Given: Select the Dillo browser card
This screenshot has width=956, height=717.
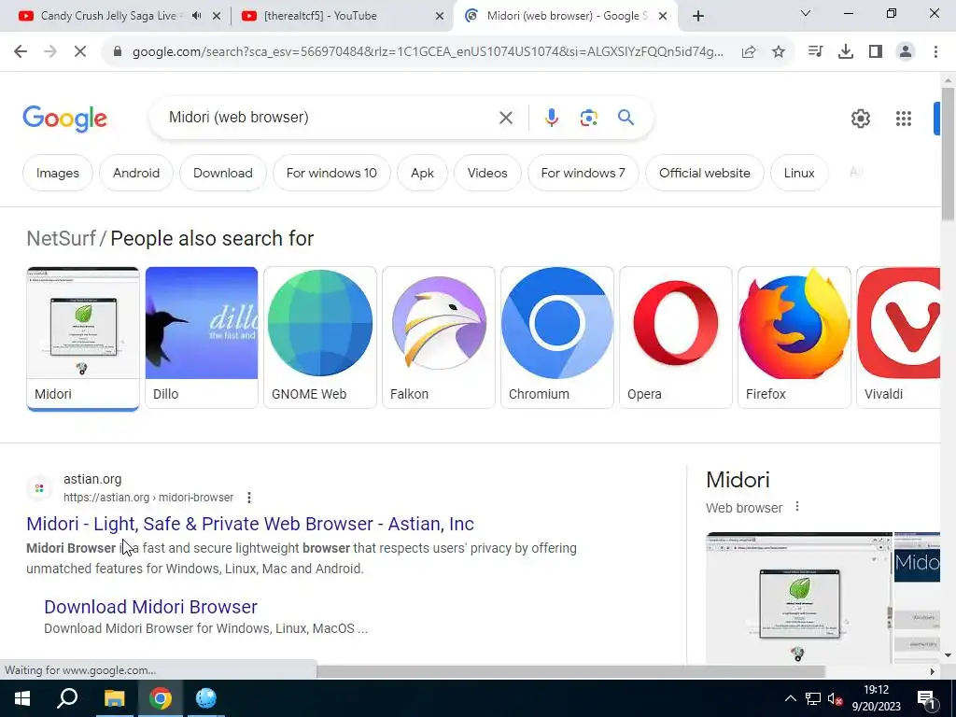Looking at the screenshot, I should [202, 337].
